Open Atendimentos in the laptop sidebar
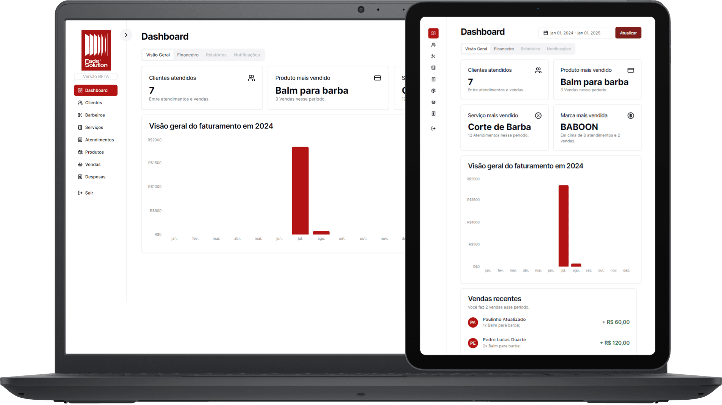The image size is (722, 405). [96, 140]
